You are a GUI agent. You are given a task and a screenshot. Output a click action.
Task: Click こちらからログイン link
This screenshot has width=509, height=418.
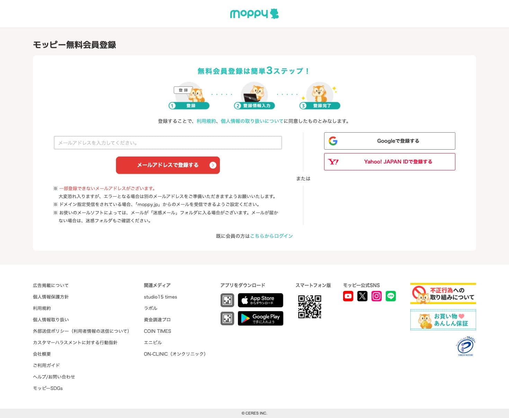[x=271, y=236]
